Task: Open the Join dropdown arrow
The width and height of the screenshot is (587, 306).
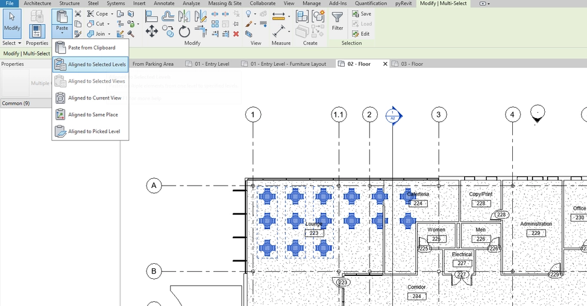Action: (x=110, y=34)
